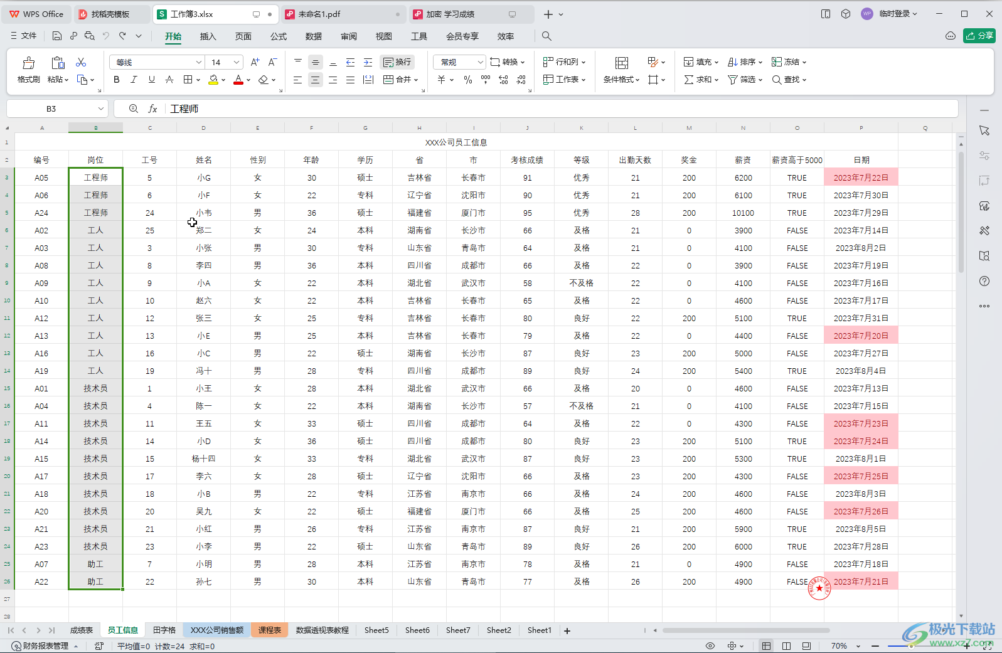This screenshot has width=1002, height=653.
Task: Click the Decrease font size icon
Action: (x=272, y=62)
